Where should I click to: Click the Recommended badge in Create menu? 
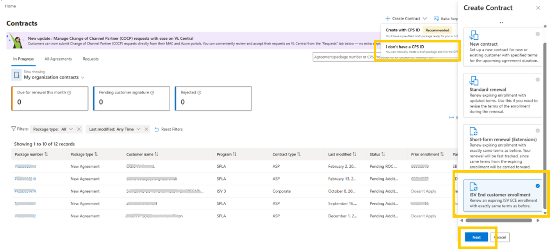click(437, 30)
